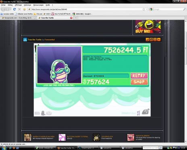Launch Firefox from quick launch
Image resolution: width=187 pixels, height=150 pixels.
click(x=14, y=148)
